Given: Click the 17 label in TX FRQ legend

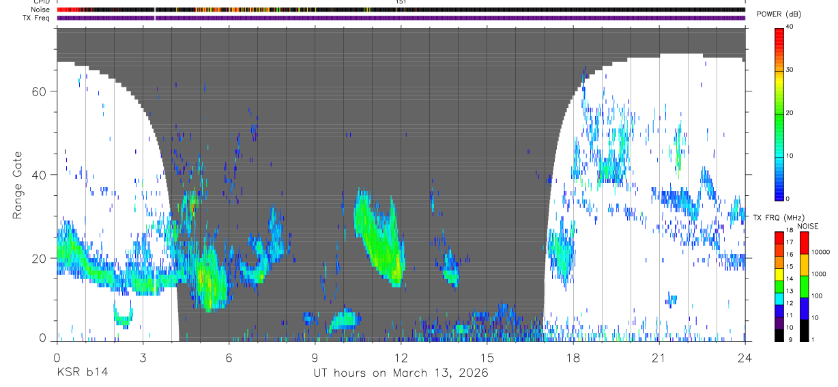Looking at the screenshot, I should pos(790,242).
